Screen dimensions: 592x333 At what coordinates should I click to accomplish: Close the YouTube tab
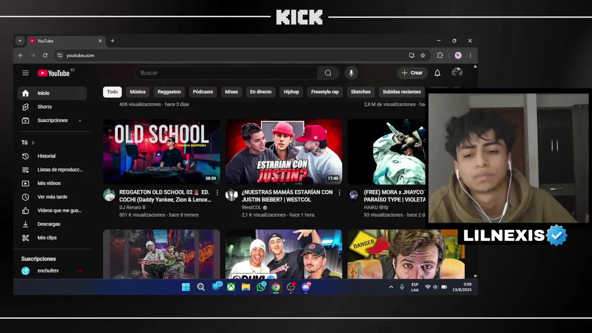(100, 41)
